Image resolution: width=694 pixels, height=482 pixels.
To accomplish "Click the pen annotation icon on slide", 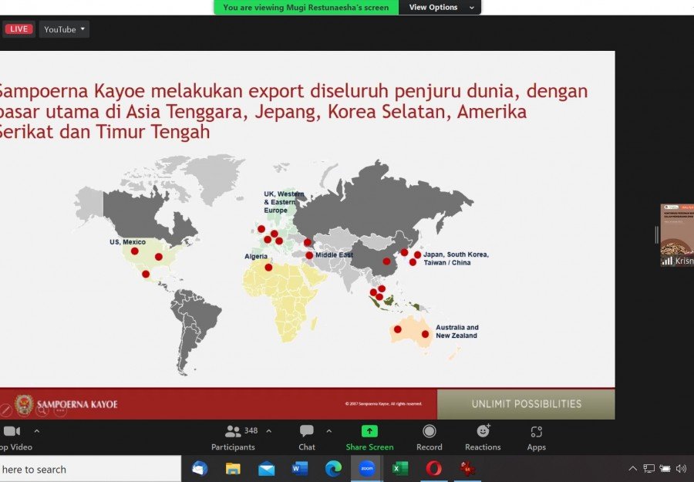I will tap(6, 410).
